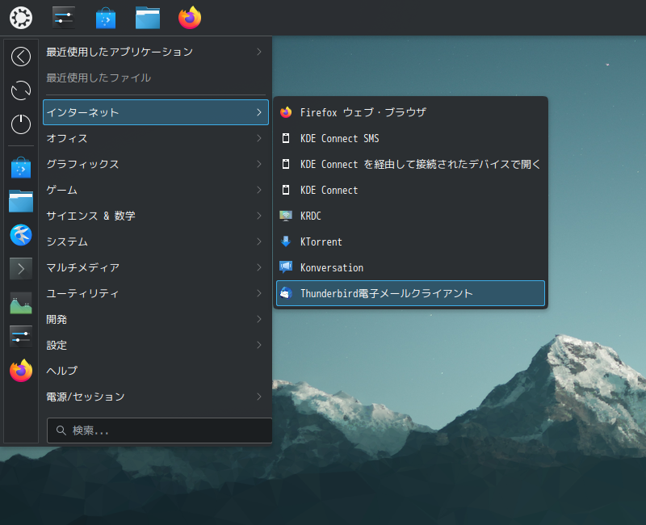646x525 pixels.
Task: Expand the ゲーム category chevron
Action: 259,190
